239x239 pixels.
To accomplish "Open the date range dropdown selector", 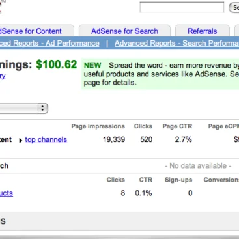I will coord(23,108).
